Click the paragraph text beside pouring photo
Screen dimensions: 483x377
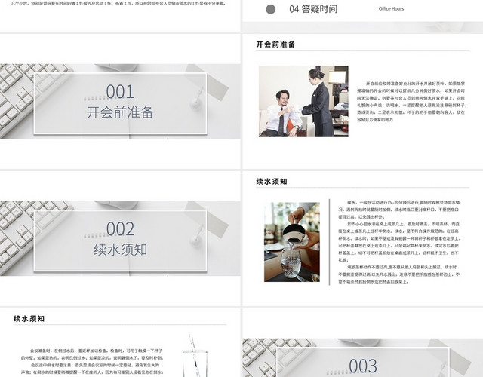point(399,242)
